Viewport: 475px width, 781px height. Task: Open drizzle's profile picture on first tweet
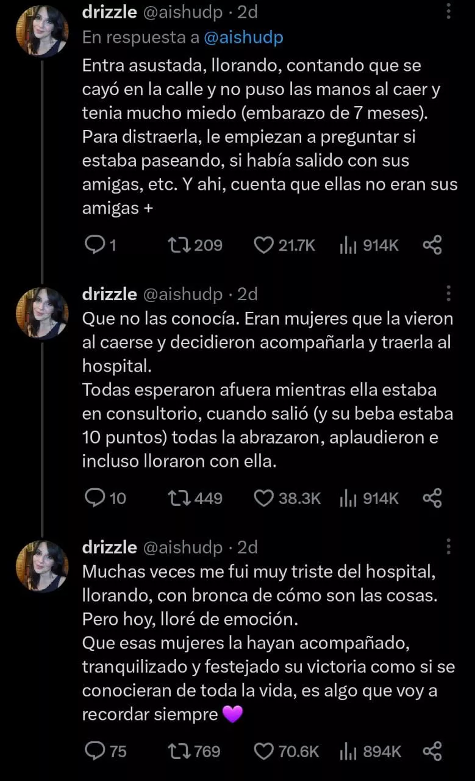(x=41, y=31)
